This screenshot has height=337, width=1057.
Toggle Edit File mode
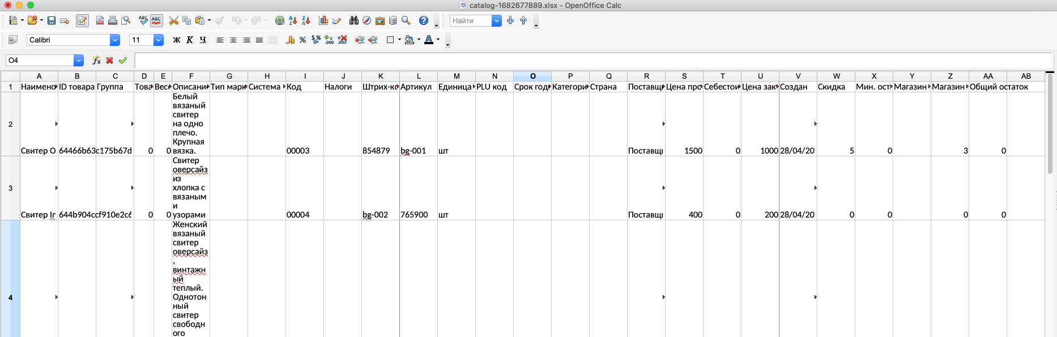point(82,21)
